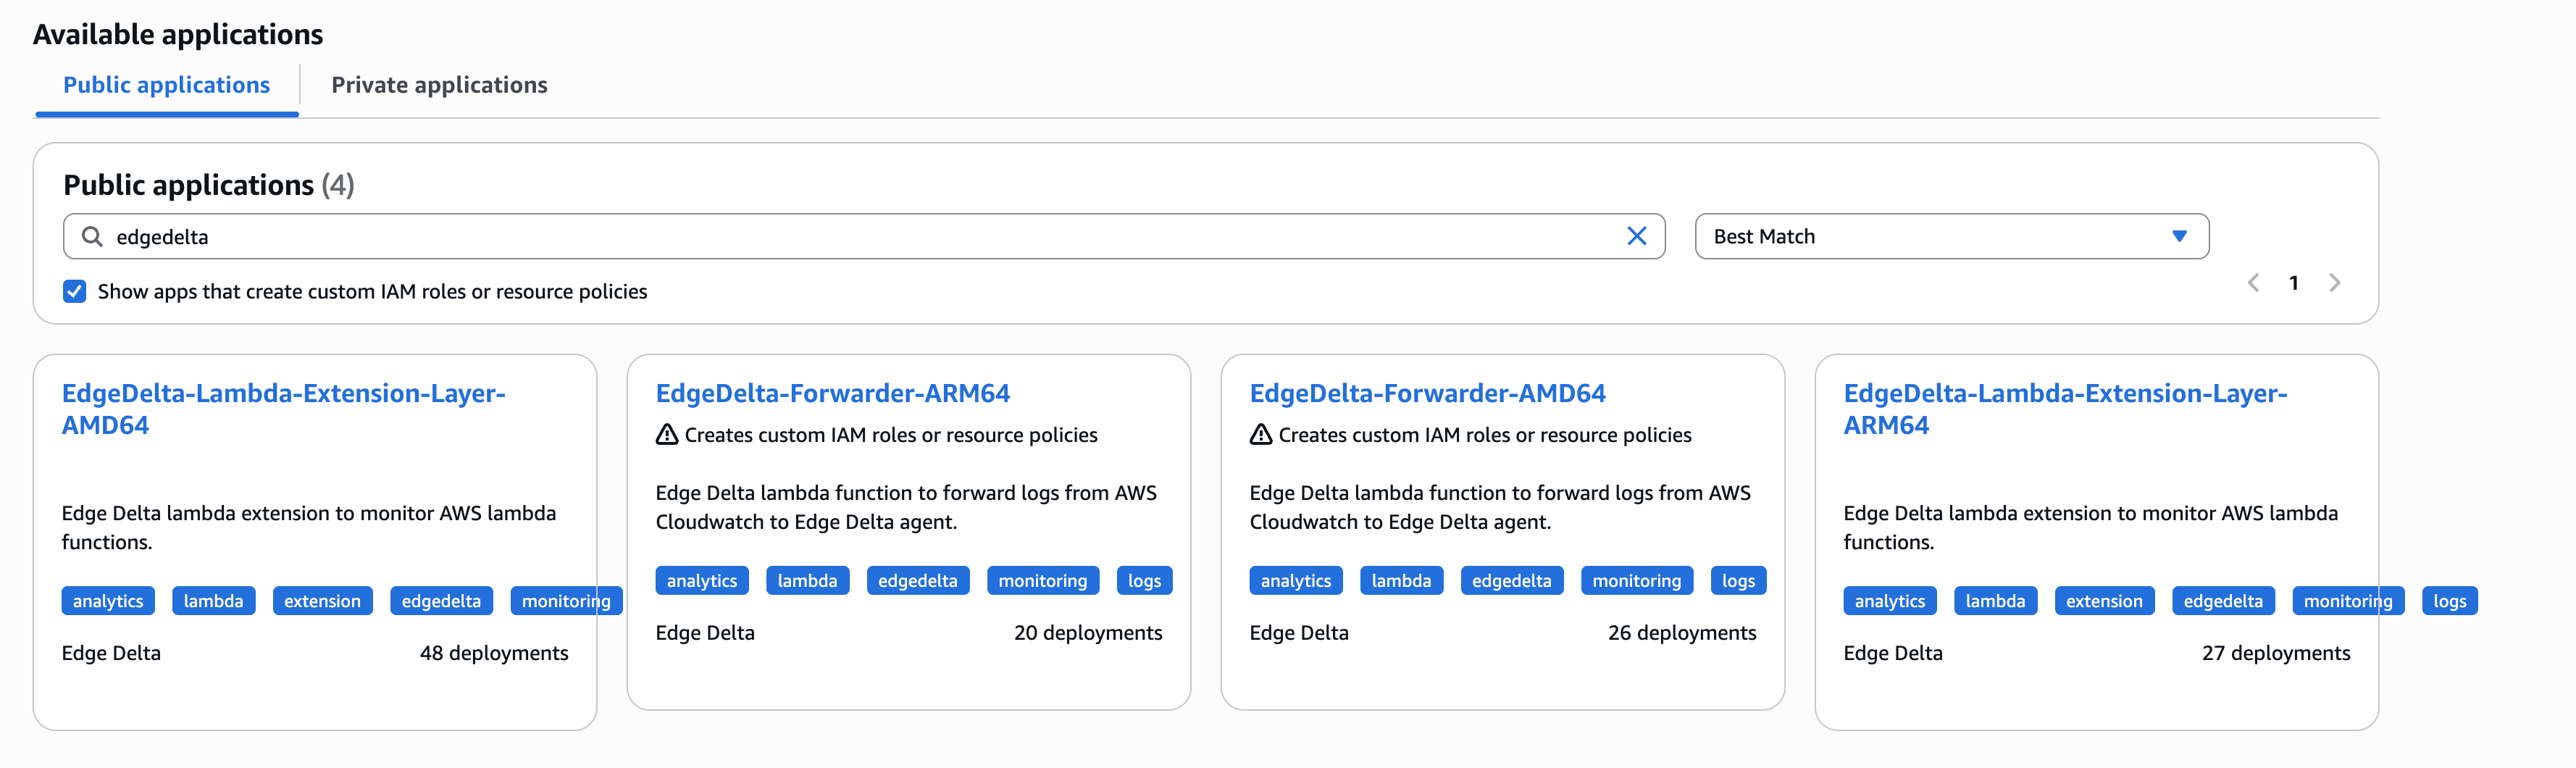Image resolution: width=2576 pixels, height=768 pixels.
Task: Click page number 1 in pagination
Action: [x=2293, y=283]
